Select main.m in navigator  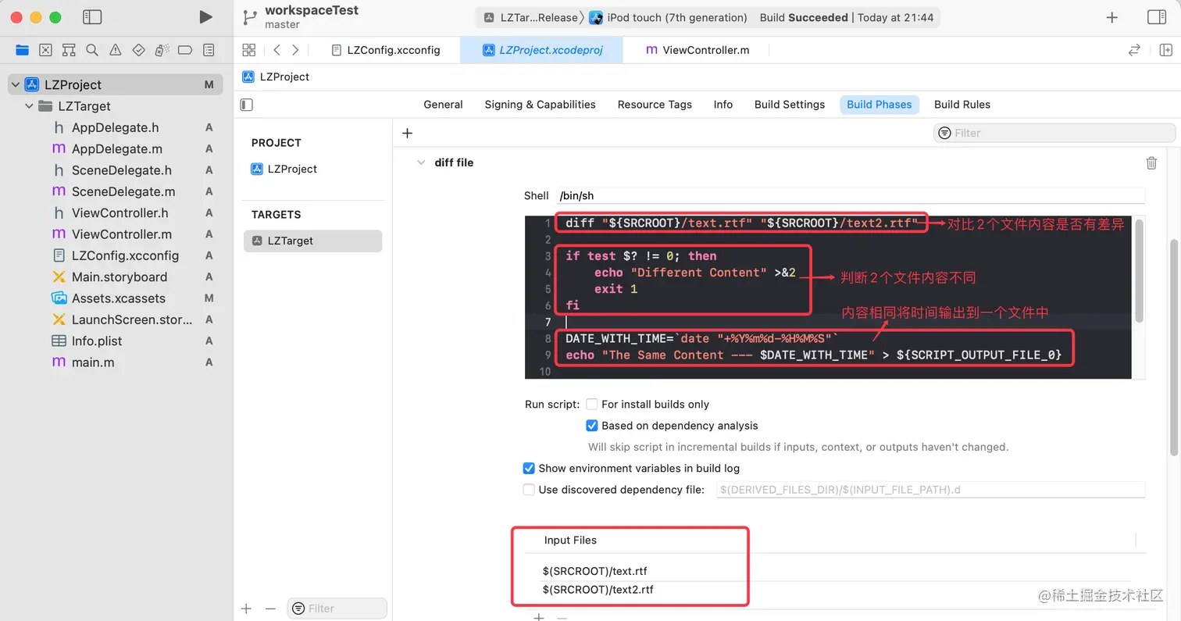[93, 362]
